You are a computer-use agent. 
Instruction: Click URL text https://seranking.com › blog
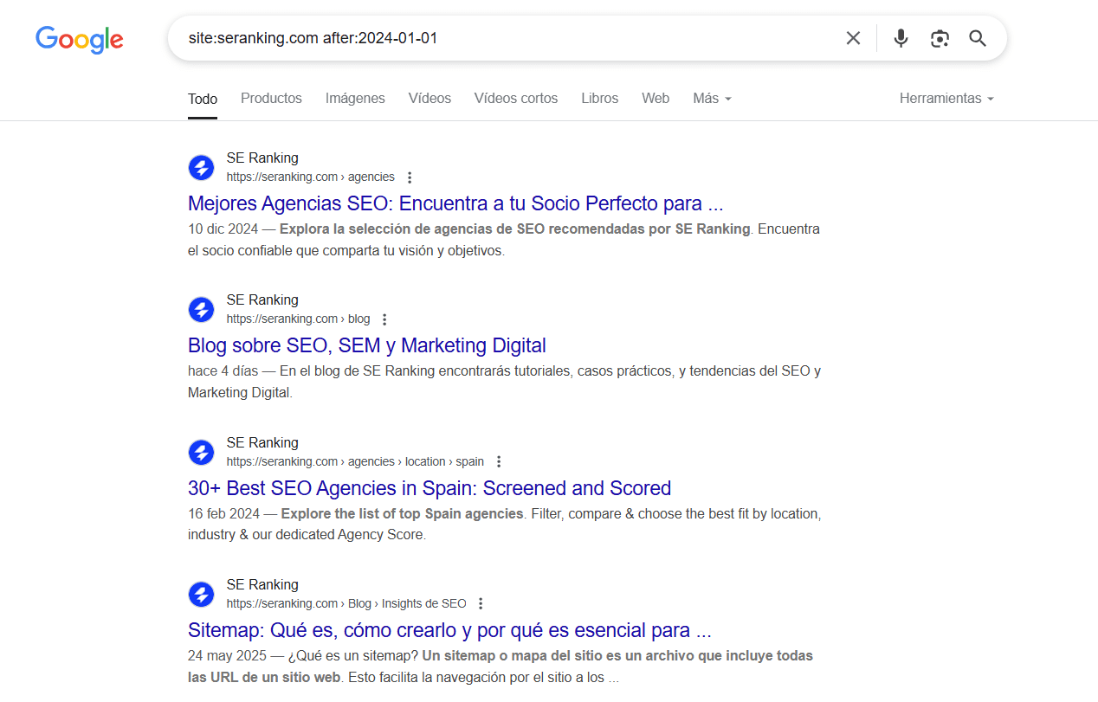(298, 319)
